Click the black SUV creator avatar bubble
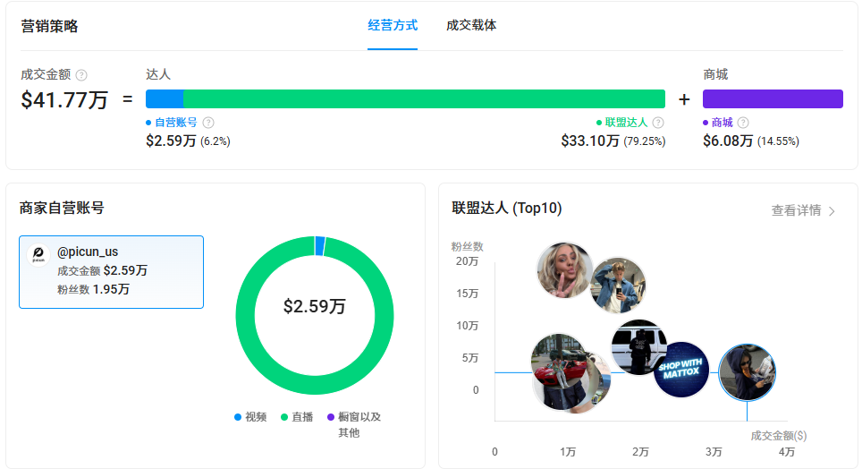This screenshot has width=862, height=469. pos(638,346)
